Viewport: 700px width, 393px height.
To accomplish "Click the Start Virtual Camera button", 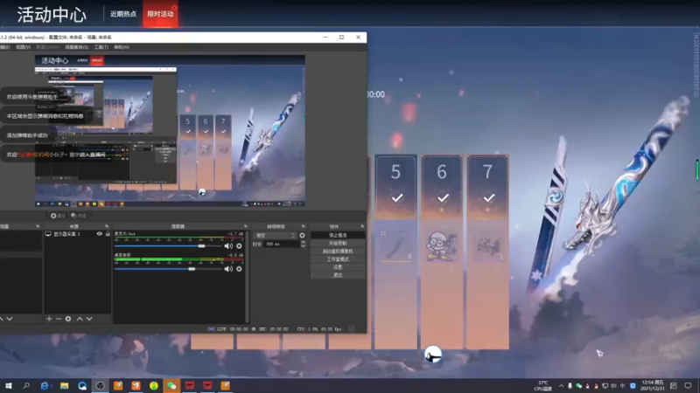I will [x=338, y=252].
